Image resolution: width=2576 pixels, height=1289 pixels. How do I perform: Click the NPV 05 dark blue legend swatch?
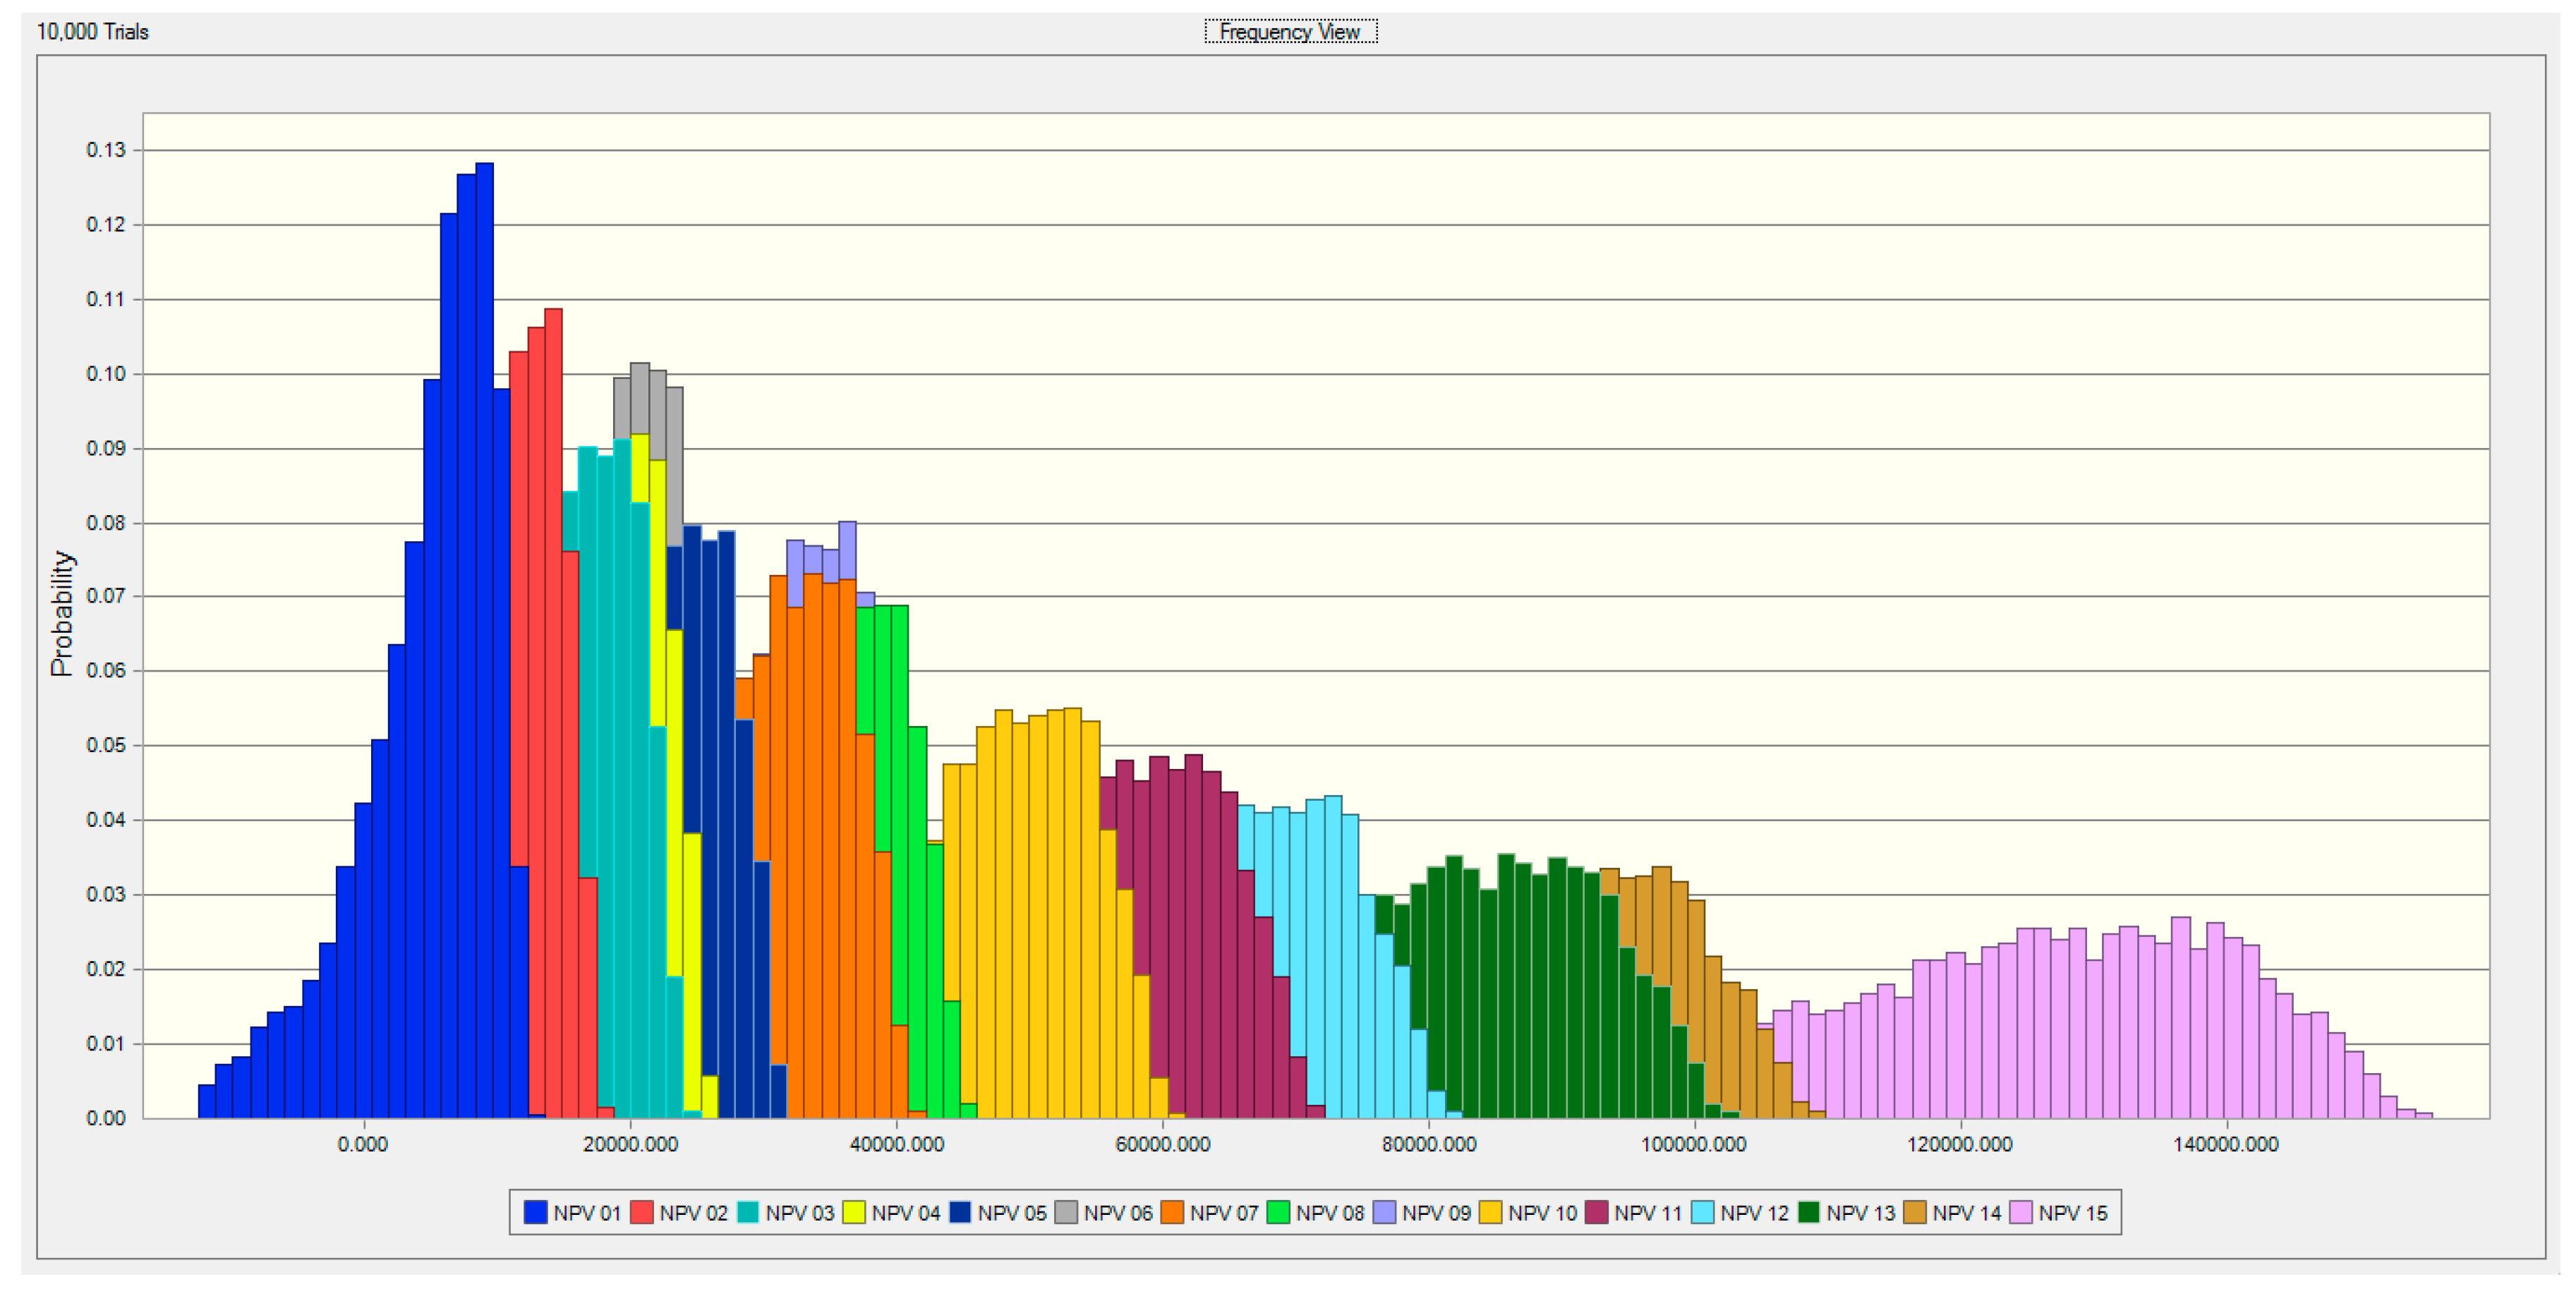pos(960,1212)
